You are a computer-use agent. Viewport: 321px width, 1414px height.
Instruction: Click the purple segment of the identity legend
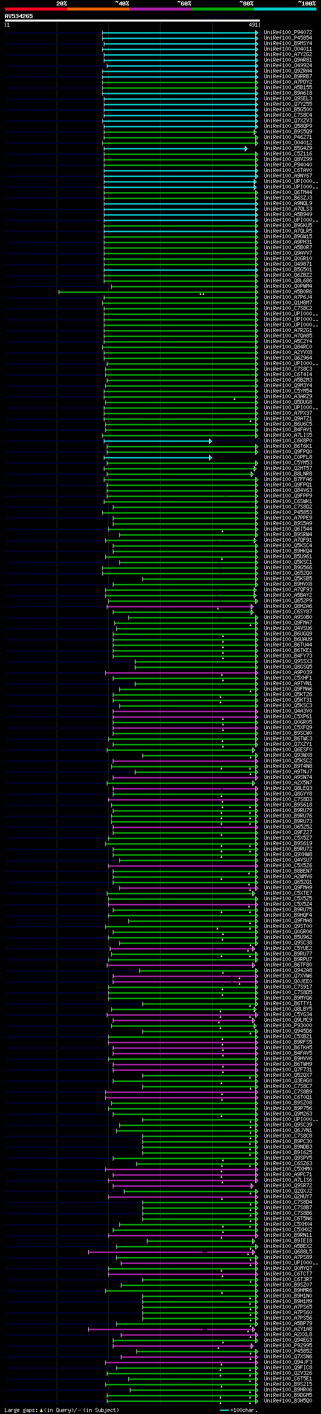tap(160, 9)
